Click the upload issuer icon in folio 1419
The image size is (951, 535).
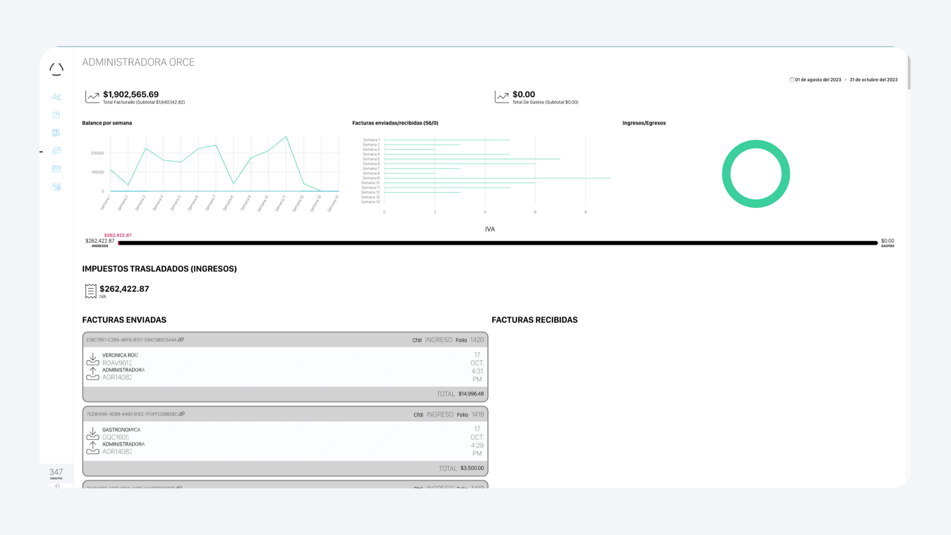point(93,448)
